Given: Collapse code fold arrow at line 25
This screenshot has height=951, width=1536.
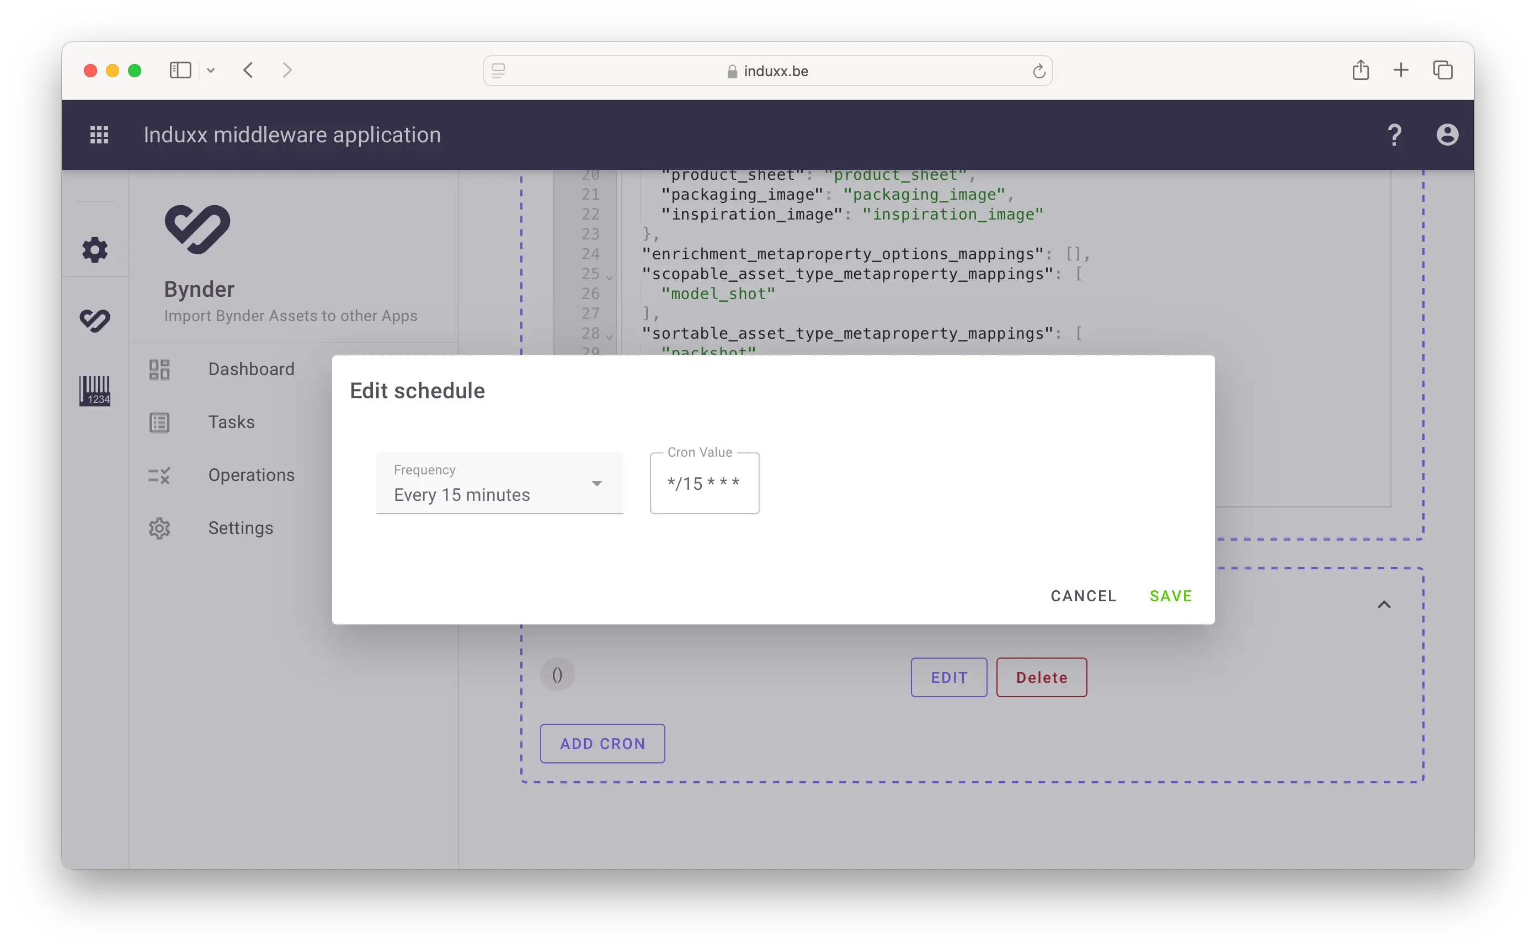Looking at the screenshot, I should click(x=609, y=277).
